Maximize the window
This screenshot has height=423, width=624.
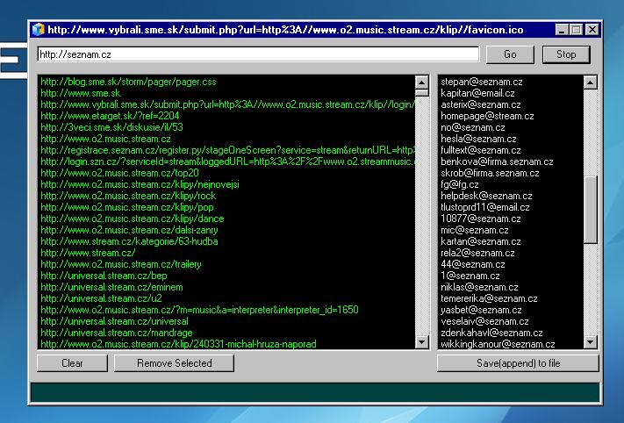click(576, 30)
